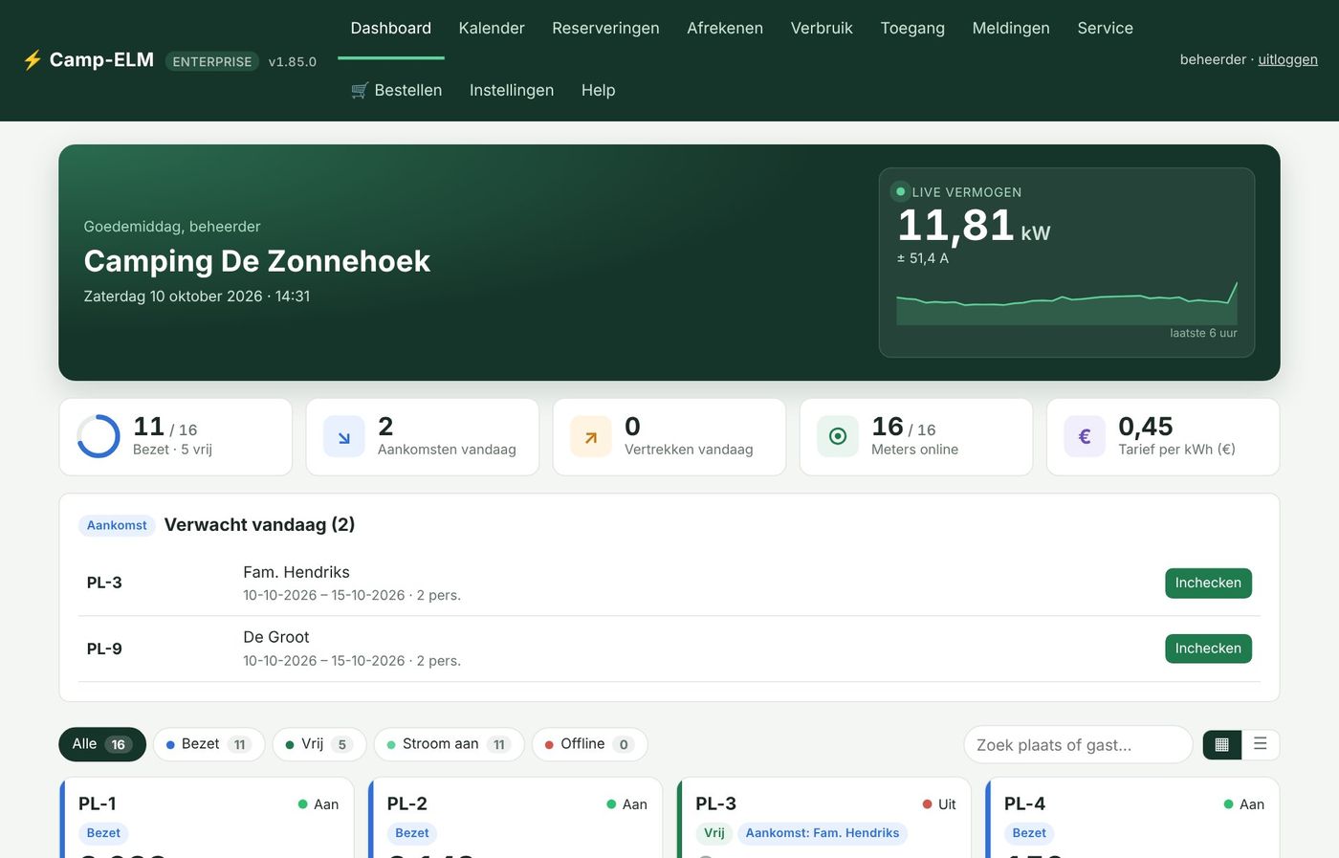Screen dimensions: 1339x858
Task: Open the Verbruik section
Action: (x=822, y=29)
